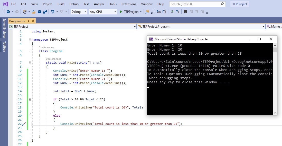The width and height of the screenshot is (282, 146).
Task: Click the 0 references link above class Program
Action: pos(46,47)
